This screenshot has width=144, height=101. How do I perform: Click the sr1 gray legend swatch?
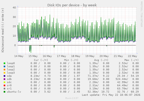(4, 89)
